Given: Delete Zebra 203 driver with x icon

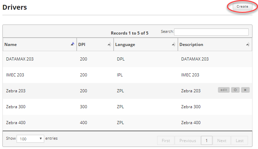Looking at the screenshot, I should [245, 90].
